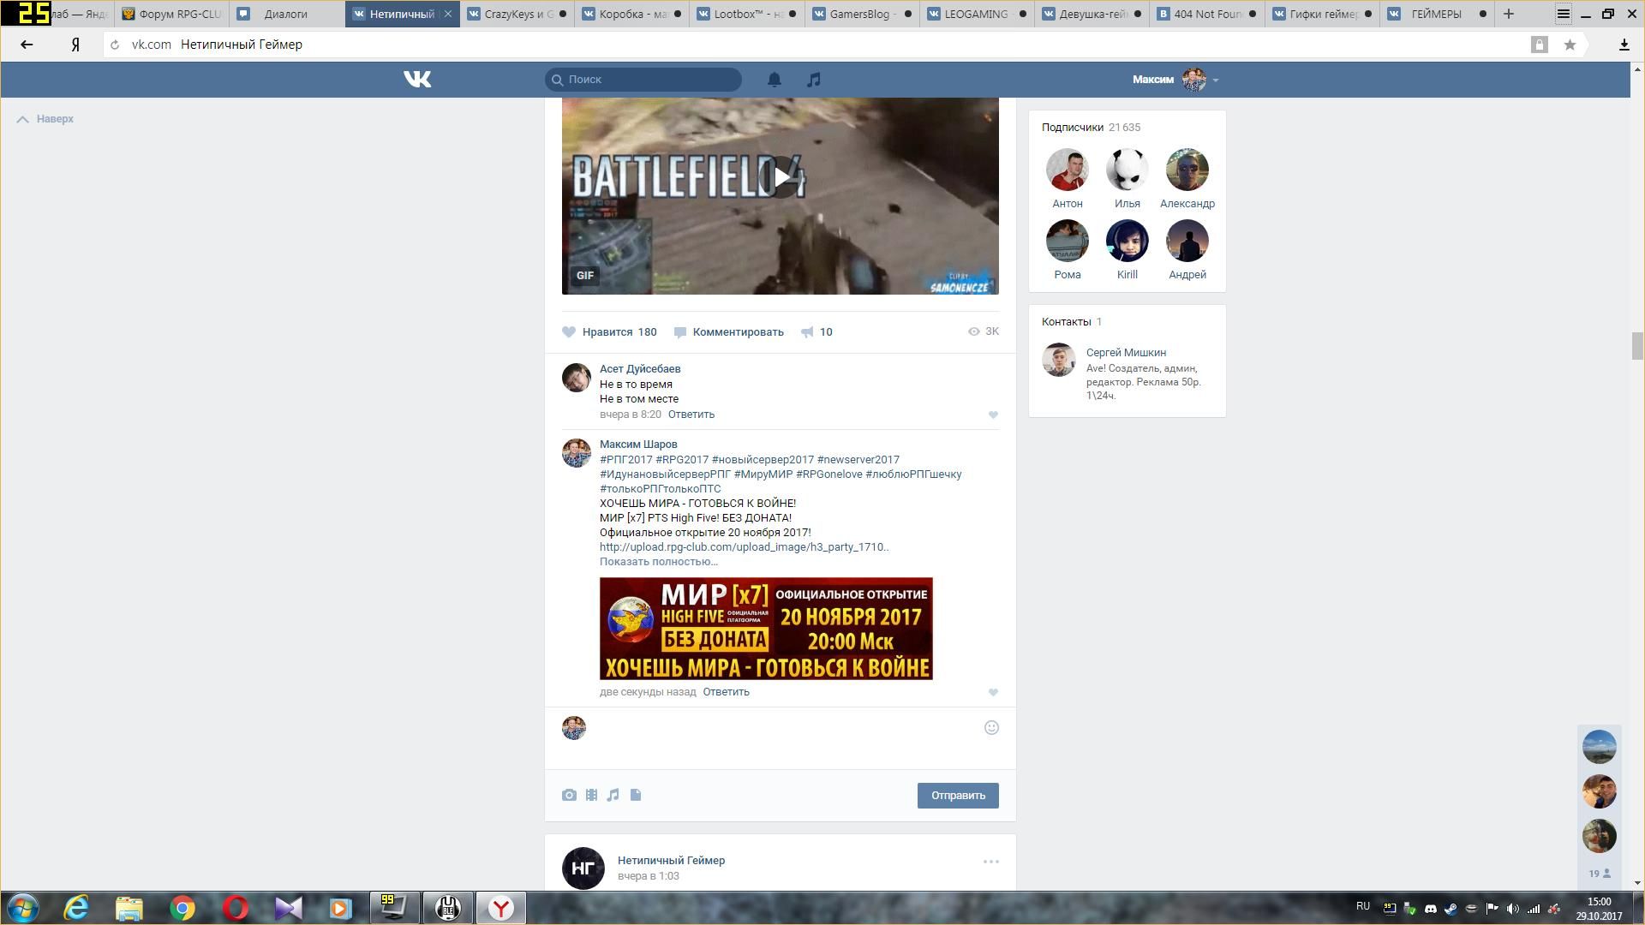Open the VK music note icon

814,80
